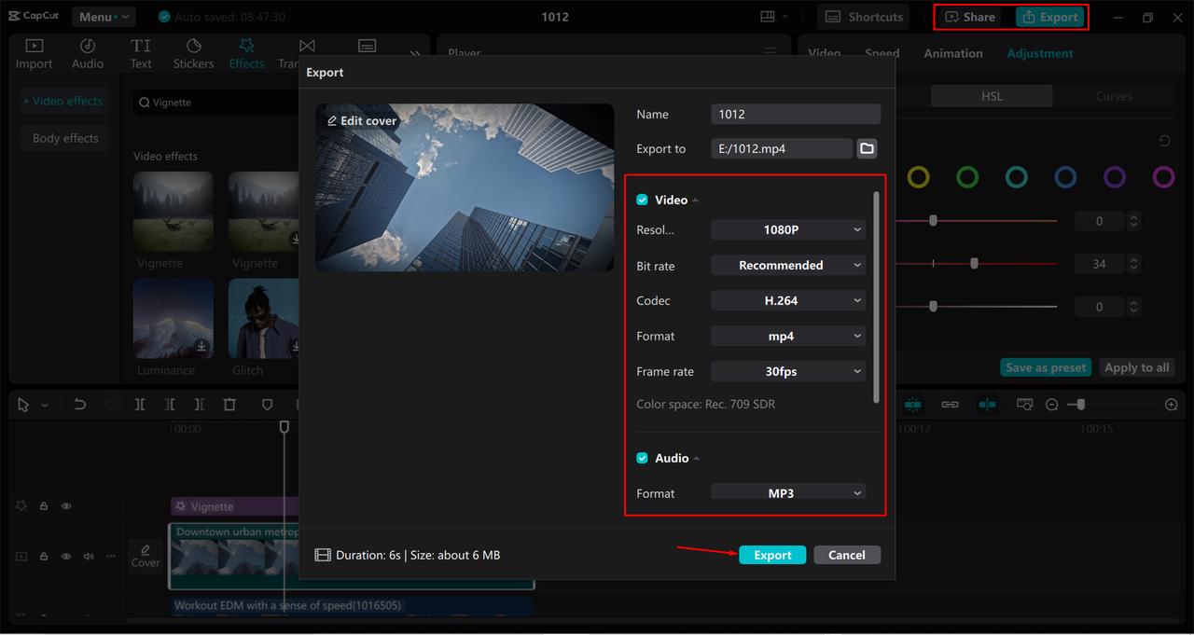Collapse the Audio settings section arrow
The image size is (1194, 635).
[697, 459]
